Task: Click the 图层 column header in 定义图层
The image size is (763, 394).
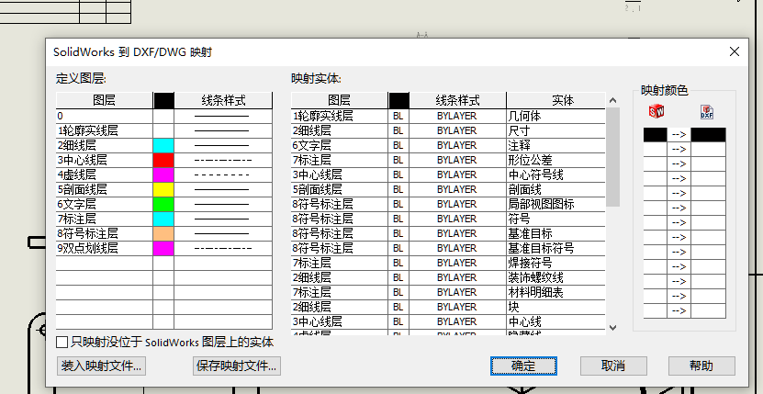Action: coord(104,100)
